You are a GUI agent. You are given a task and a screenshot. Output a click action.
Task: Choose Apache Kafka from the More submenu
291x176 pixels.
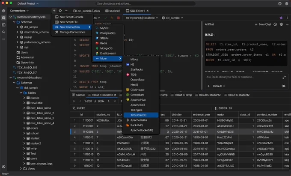[x=141, y=120]
